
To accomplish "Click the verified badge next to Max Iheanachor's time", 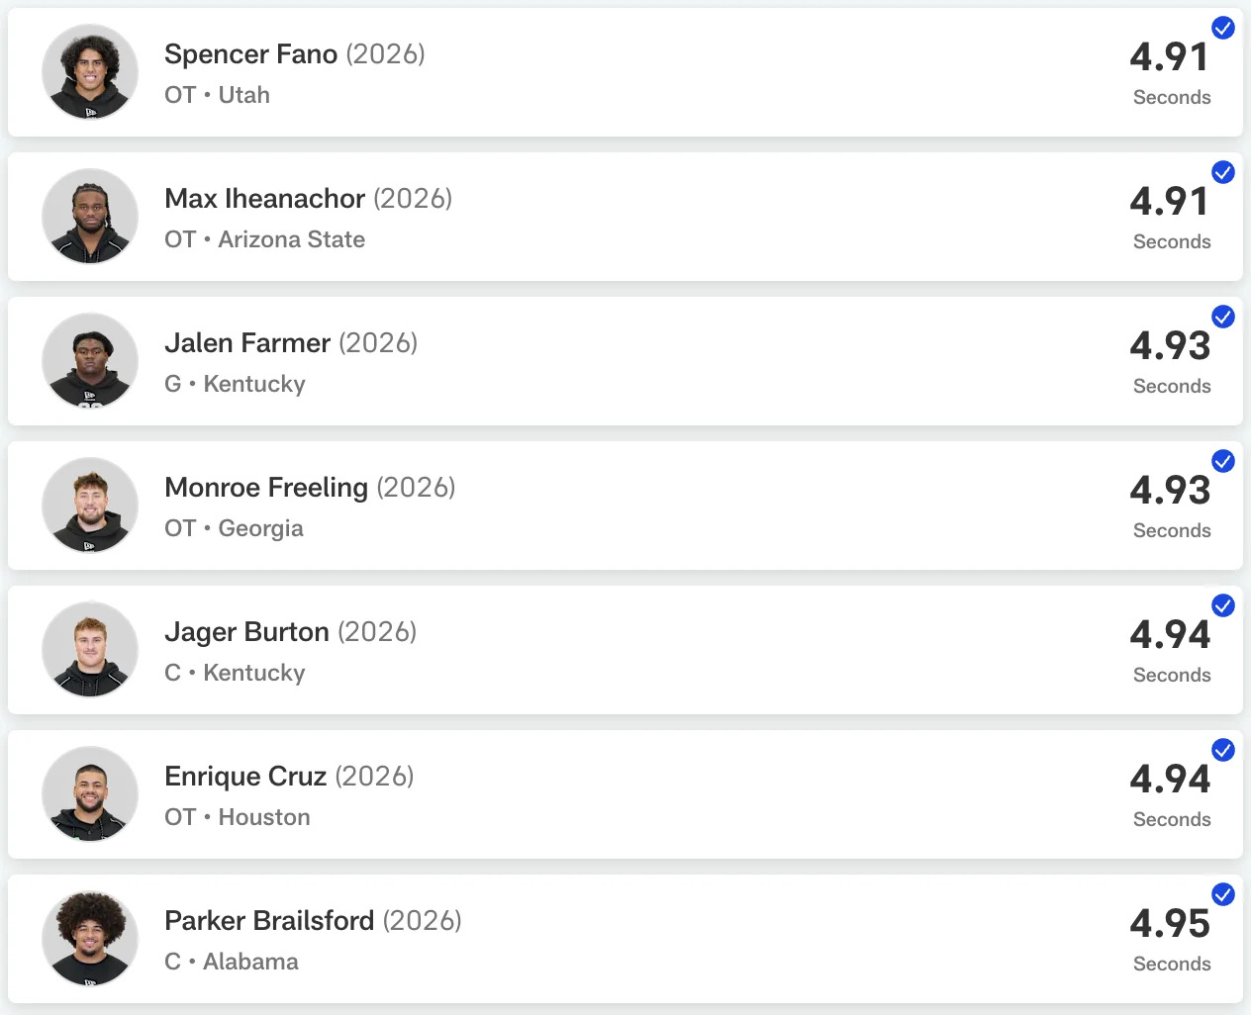I will [x=1223, y=173].
